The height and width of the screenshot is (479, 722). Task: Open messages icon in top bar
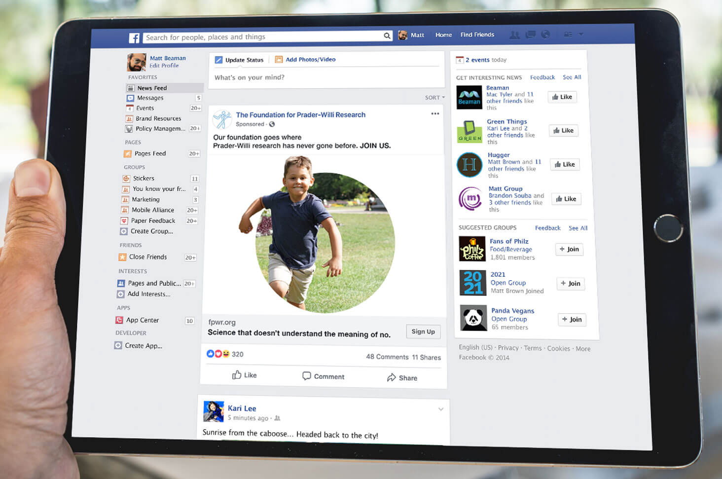click(x=531, y=35)
